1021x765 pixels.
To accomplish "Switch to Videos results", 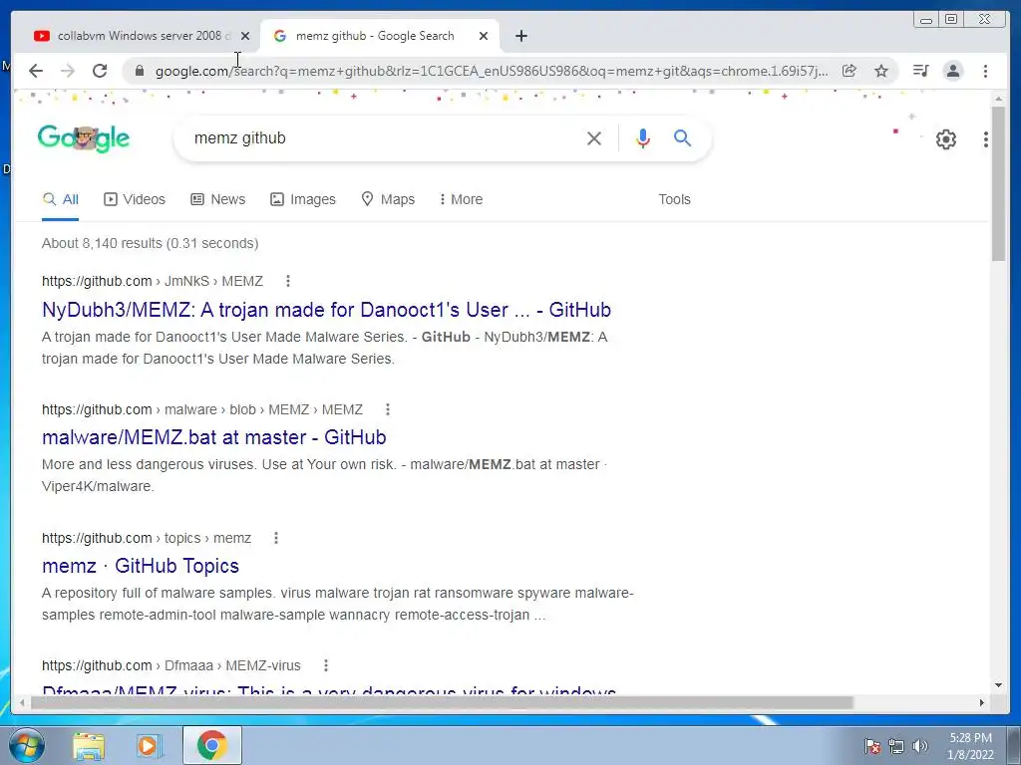I will [135, 199].
